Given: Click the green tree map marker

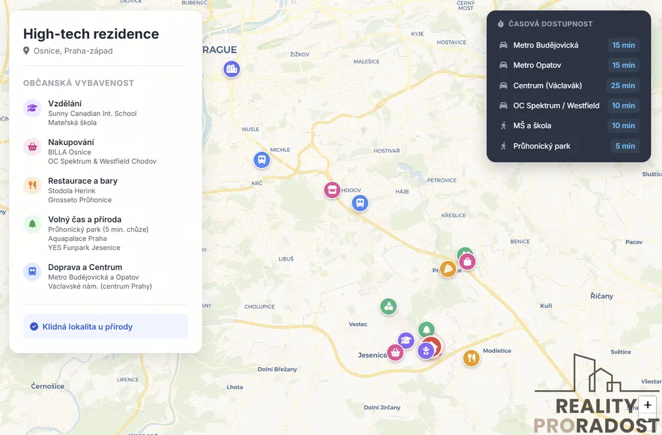Looking at the screenshot, I should [427, 329].
